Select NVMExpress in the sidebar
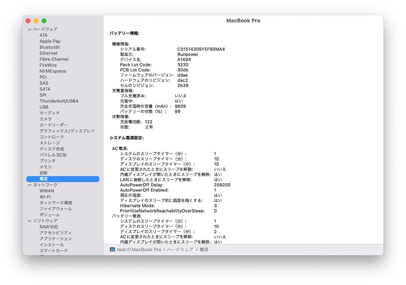406x285 pixels. [x=53, y=71]
